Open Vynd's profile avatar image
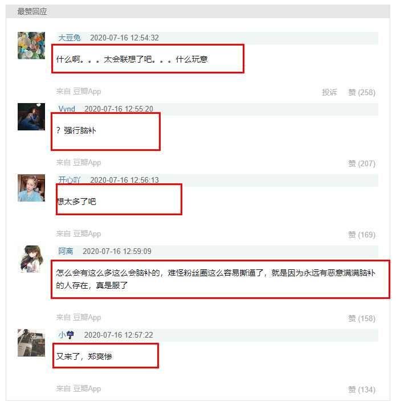This screenshot has height=406, width=396. pyautogui.click(x=31, y=117)
